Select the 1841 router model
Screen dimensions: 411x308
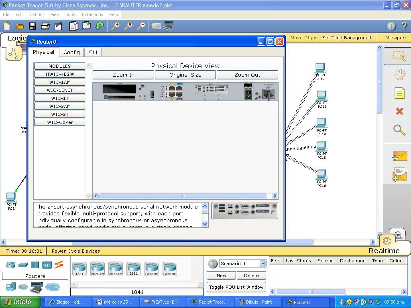[x=79, y=269]
